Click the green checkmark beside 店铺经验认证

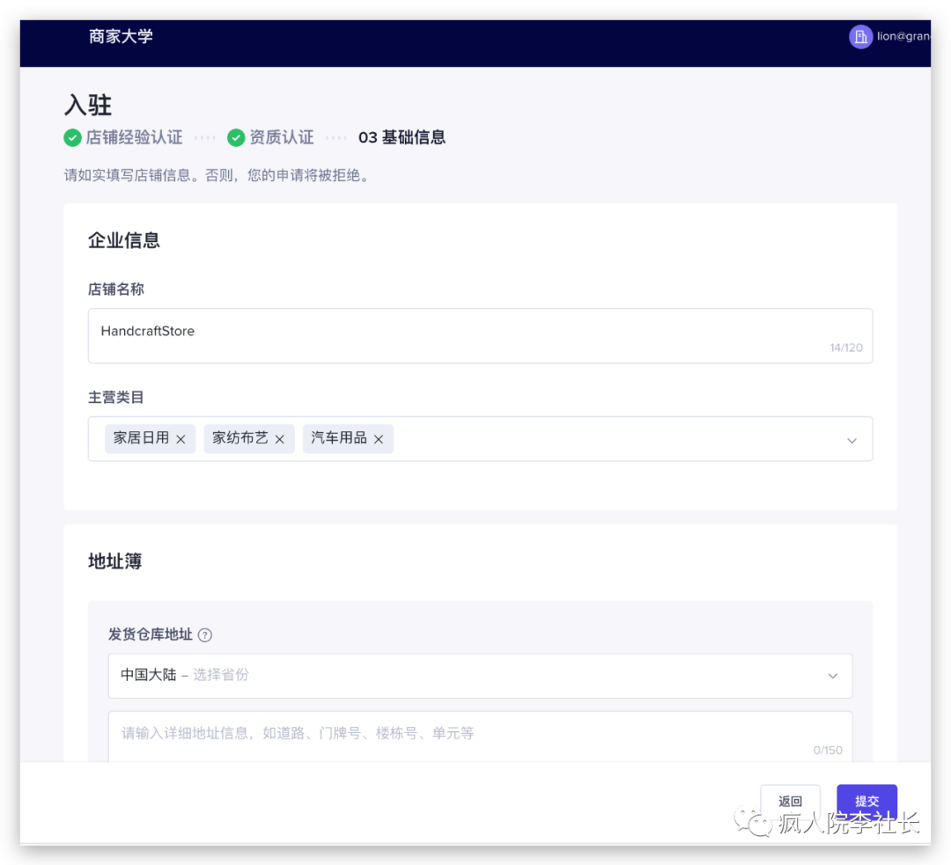(73, 137)
